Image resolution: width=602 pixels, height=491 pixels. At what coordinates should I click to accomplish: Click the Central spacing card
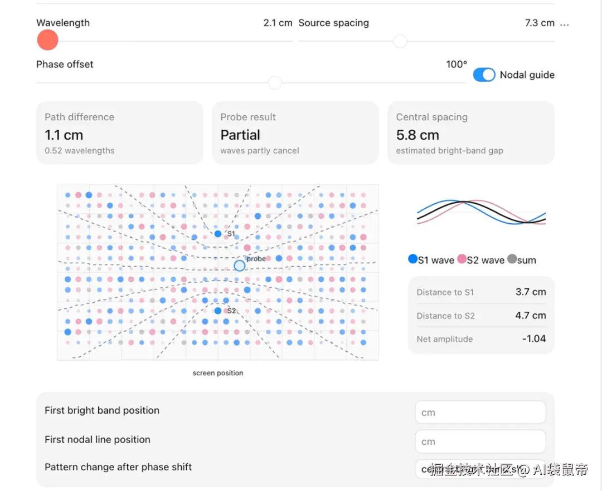click(471, 133)
